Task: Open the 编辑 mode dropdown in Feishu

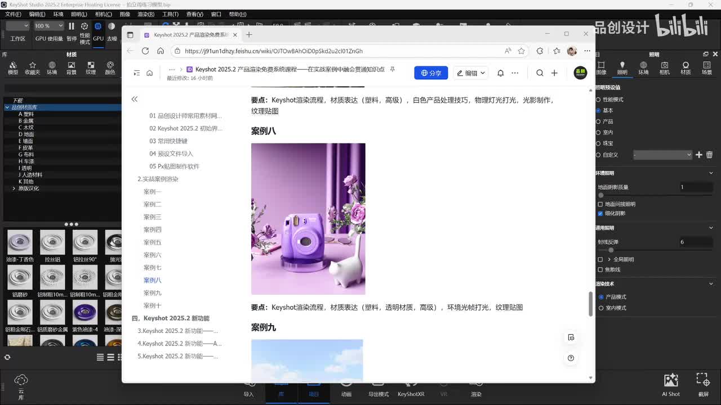Action: click(471, 73)
